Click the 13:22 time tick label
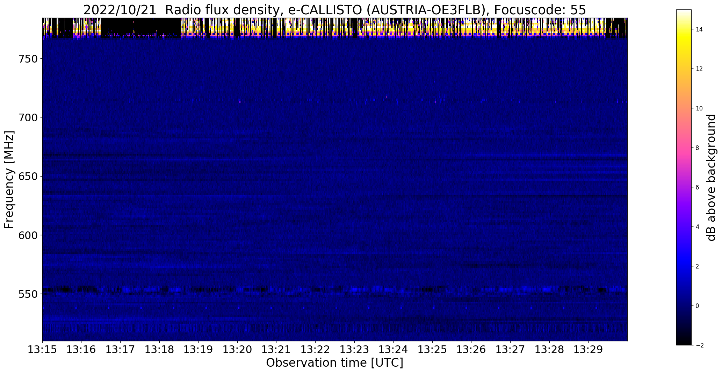The width and height of the screenshot is (722, 373). [x=316, y=350]
